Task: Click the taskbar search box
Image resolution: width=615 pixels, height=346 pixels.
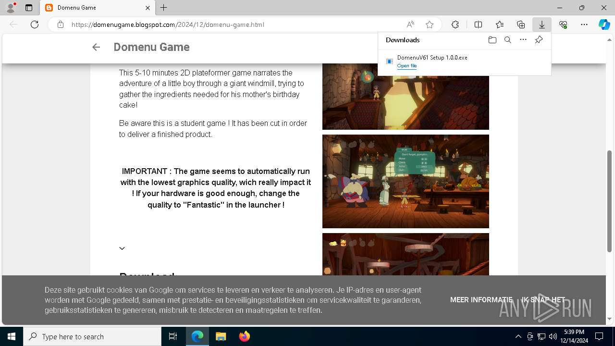Action: coord(92,336)
